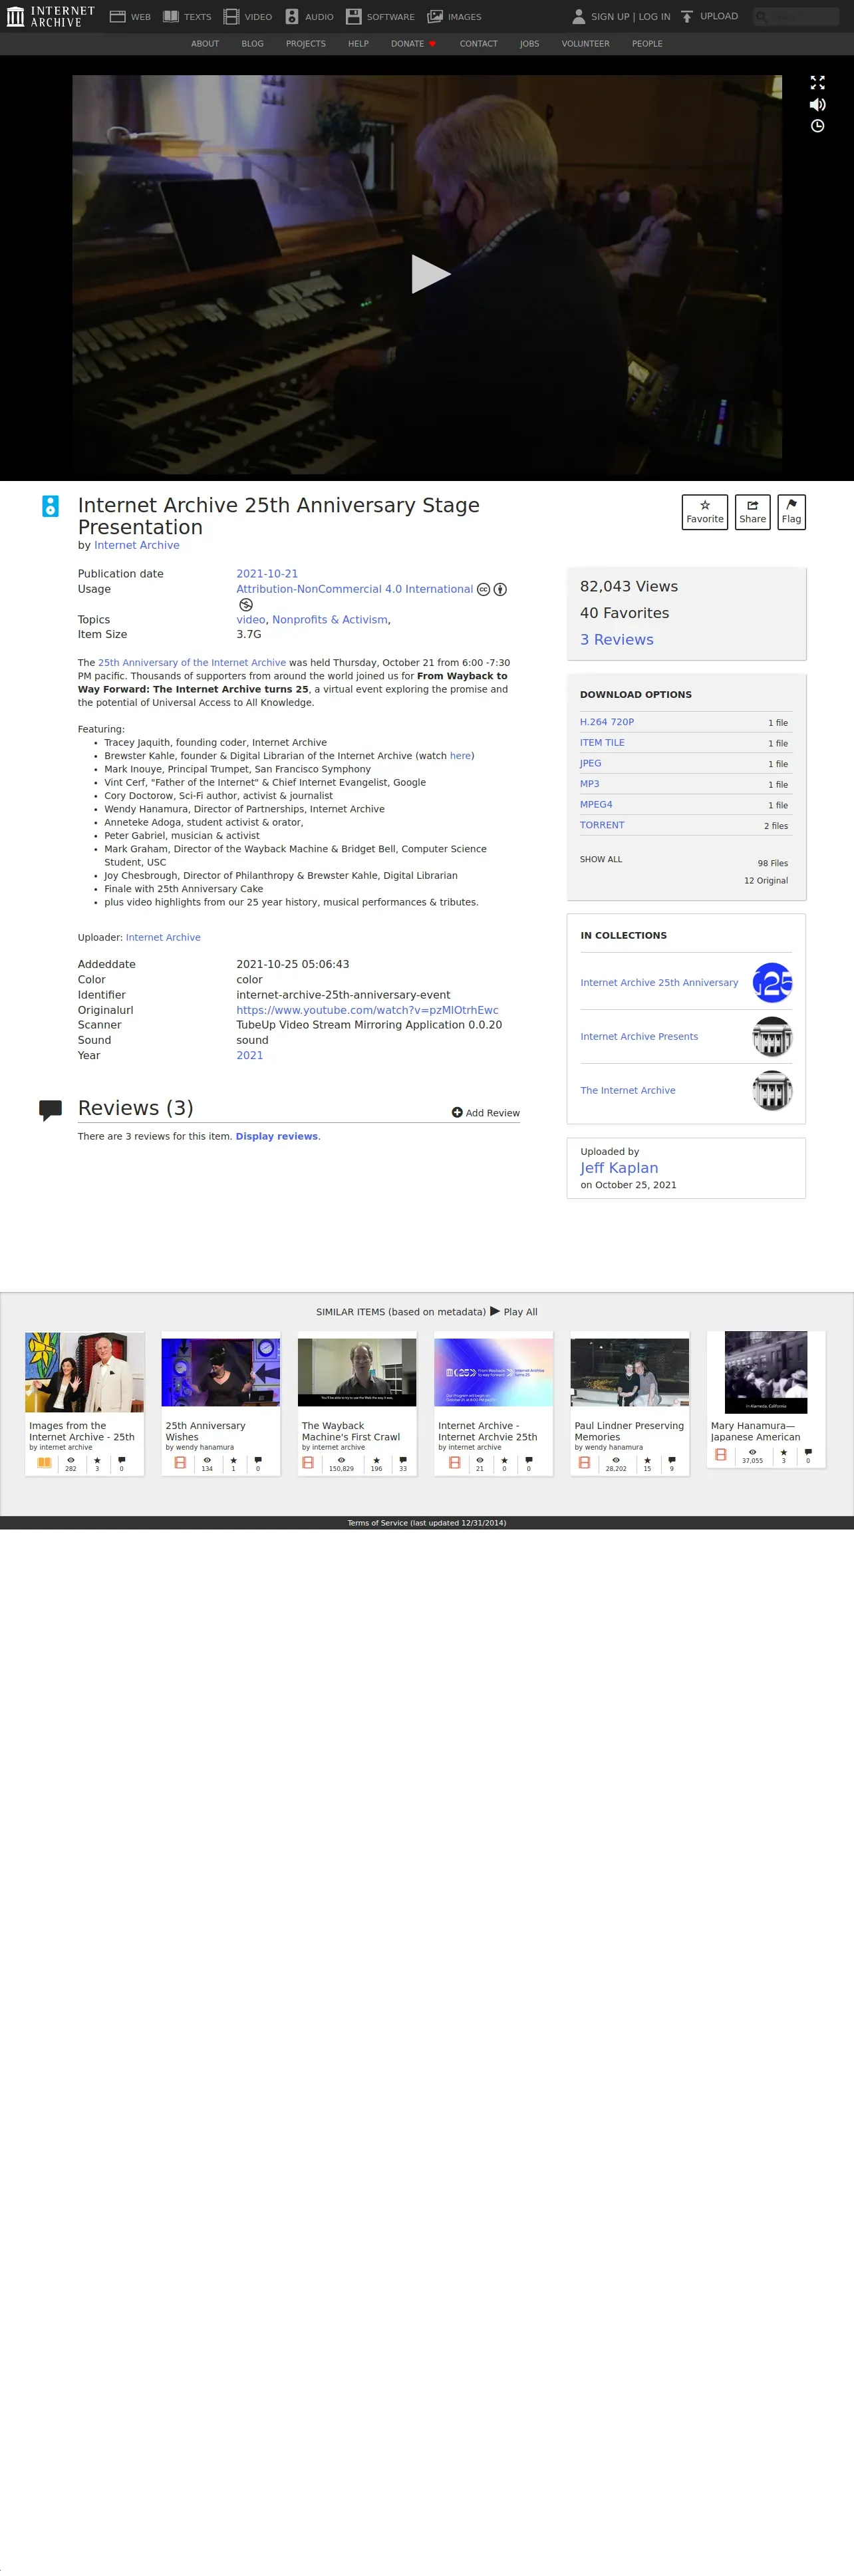Click the search box in header
This screenshot has height=2576, width=854.
tap(796, 16)
